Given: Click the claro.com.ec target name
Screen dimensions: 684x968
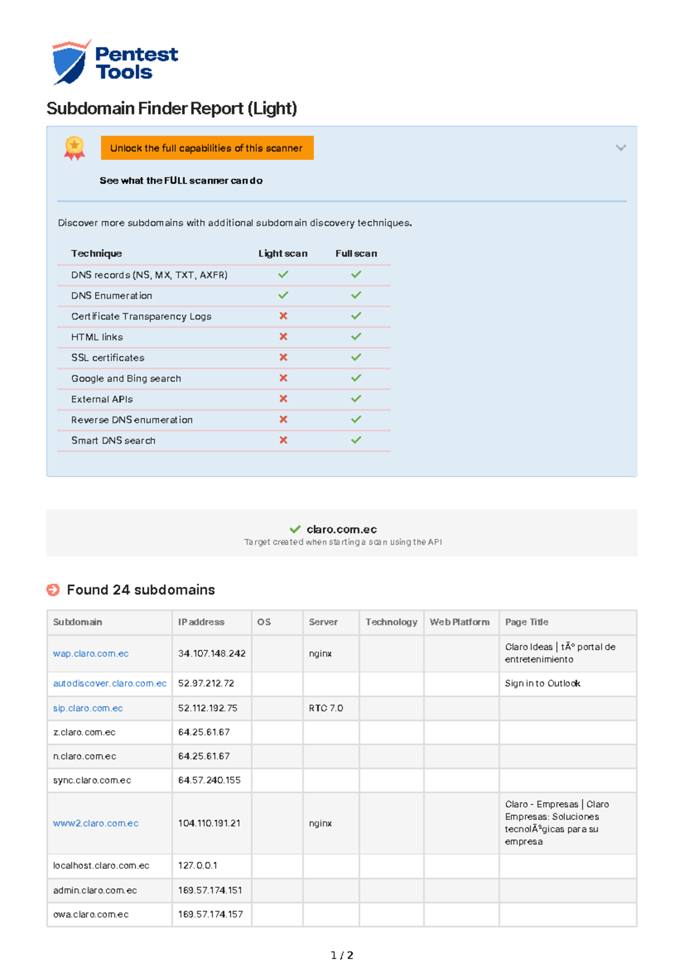Looking at the screenshot, I should click(341, 530).
